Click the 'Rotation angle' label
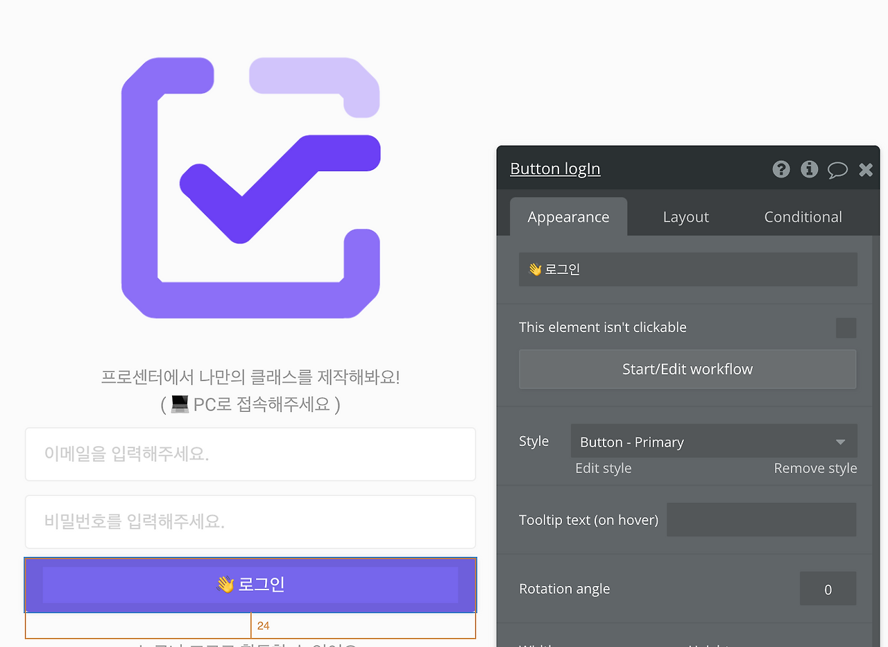Image resolution: width=888 pixels, height=647 pixels. [564, 589]
